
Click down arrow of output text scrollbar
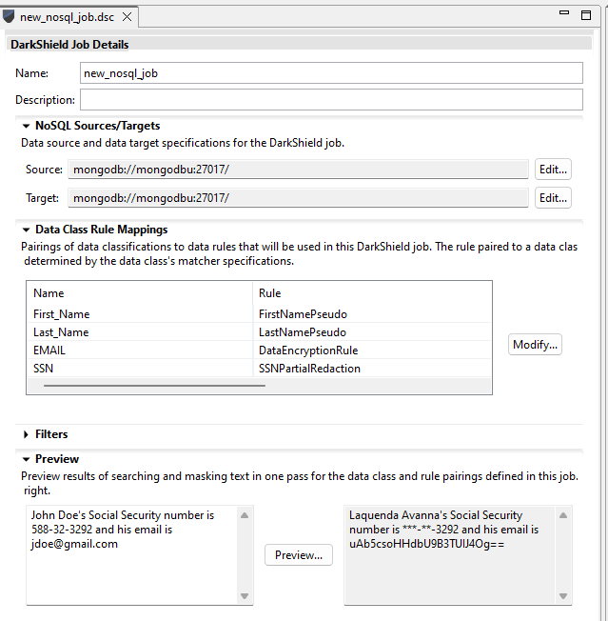click(x=563, y=596)
